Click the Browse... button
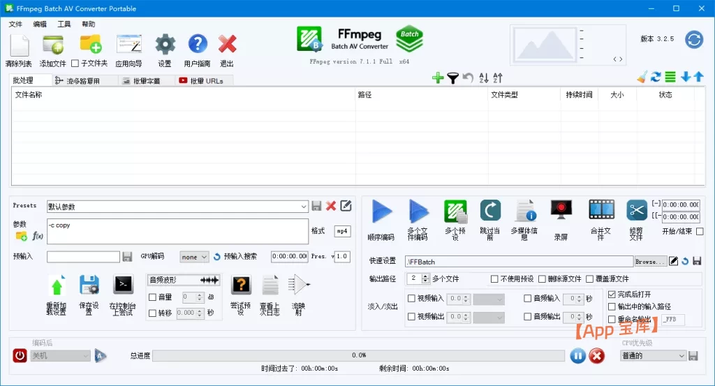 pos(650,262)
